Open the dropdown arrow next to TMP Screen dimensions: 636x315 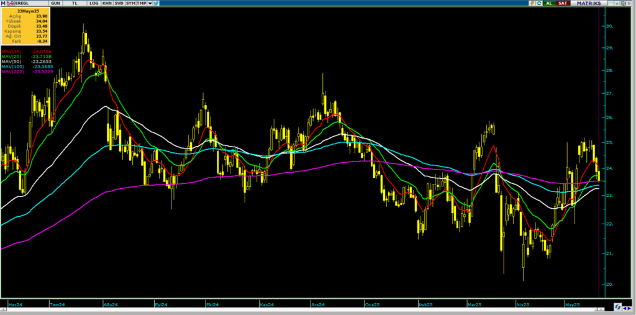150,3
